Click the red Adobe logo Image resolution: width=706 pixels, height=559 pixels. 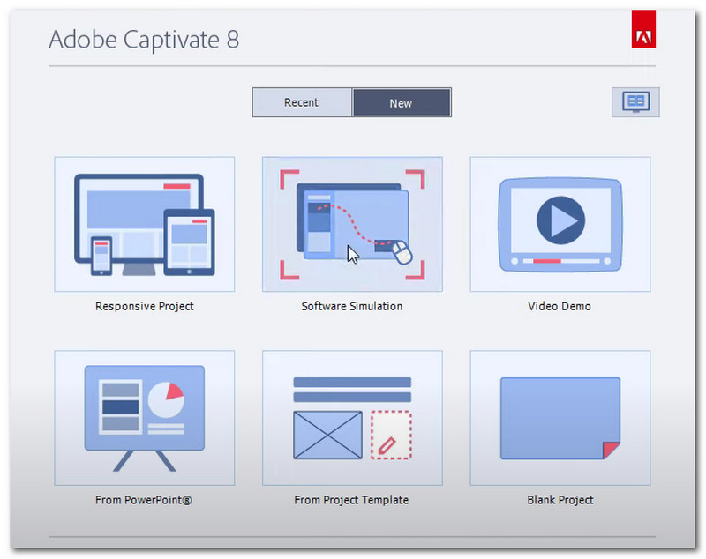[643, 29]
